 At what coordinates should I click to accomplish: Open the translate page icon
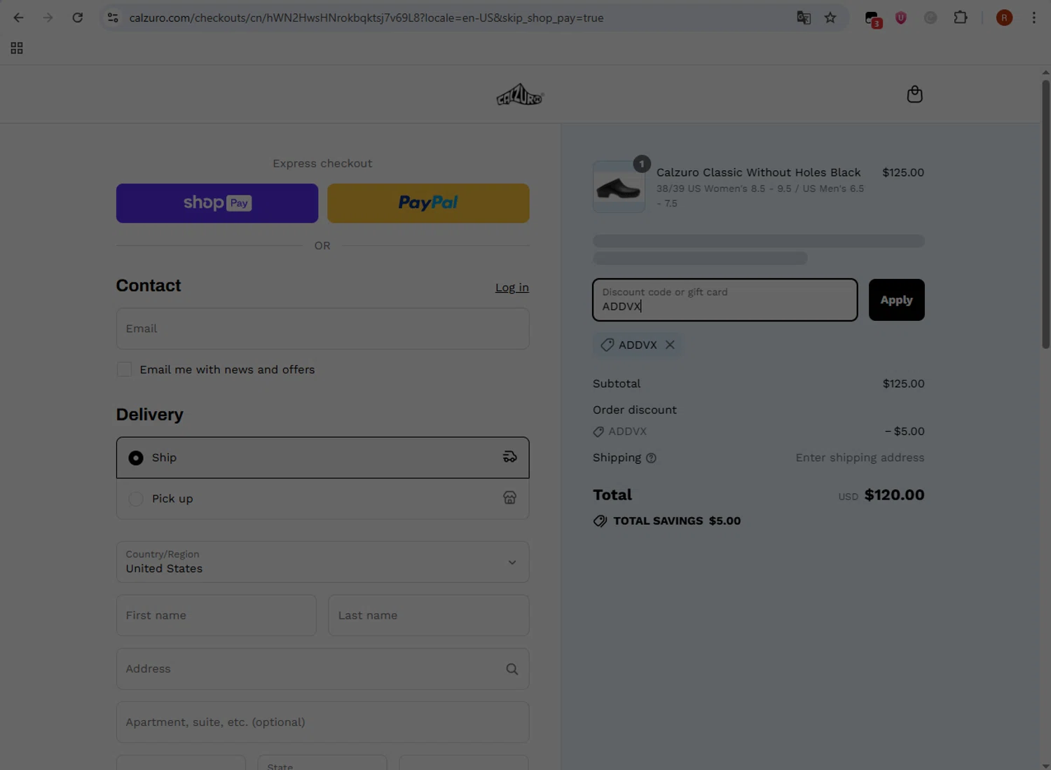point(804,18)
